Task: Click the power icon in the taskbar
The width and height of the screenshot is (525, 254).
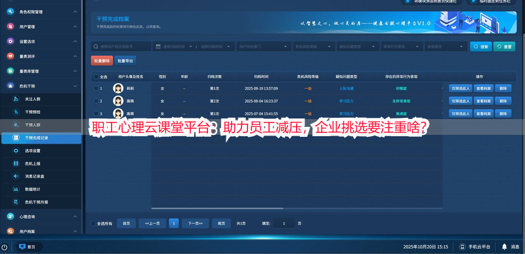Action: click(x=5, y=247)
